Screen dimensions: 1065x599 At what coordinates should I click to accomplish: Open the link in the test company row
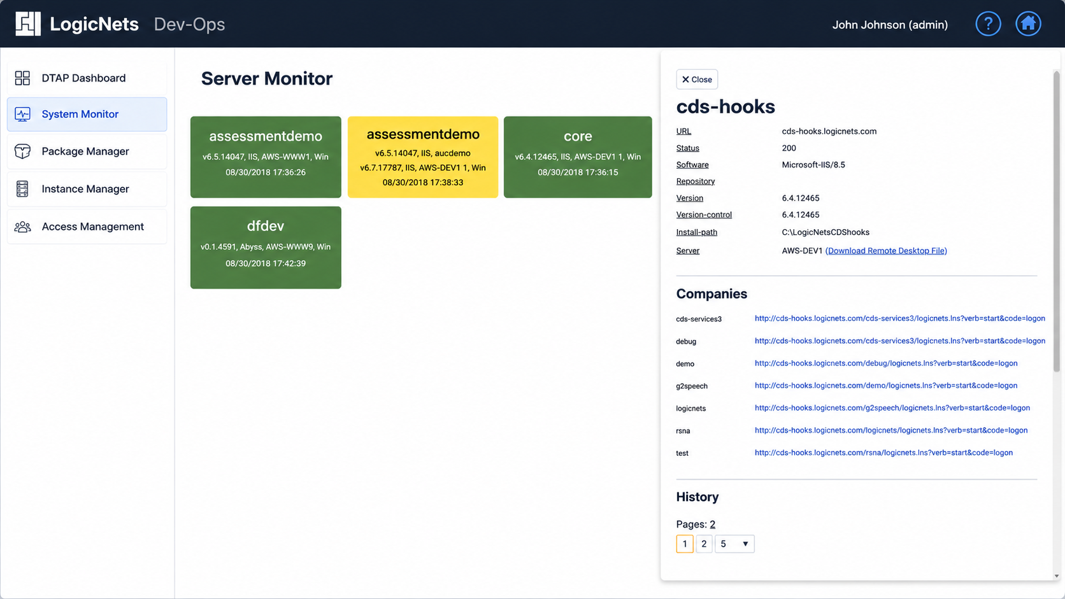tap(883, 453)
